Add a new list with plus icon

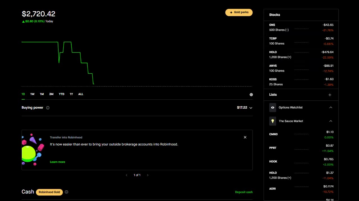click(330, 95)
